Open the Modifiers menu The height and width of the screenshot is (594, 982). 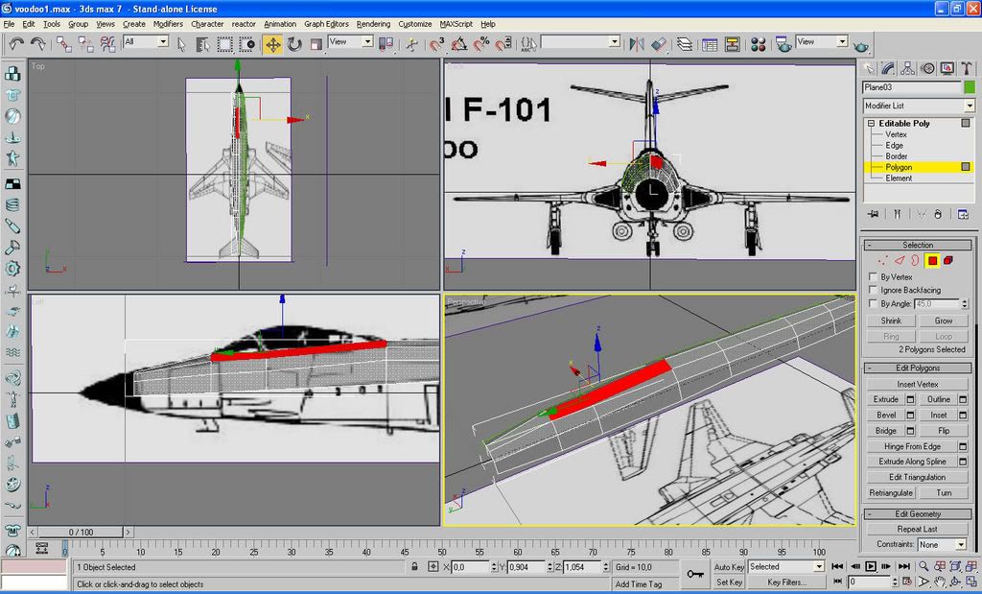[x=168, y=24]
